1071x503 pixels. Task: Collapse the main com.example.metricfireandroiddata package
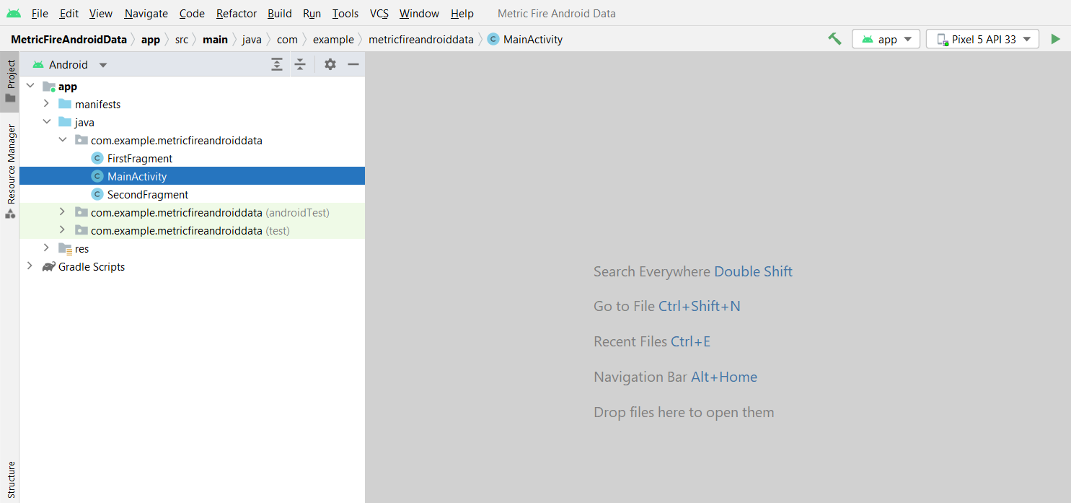[x=63, y=140]
